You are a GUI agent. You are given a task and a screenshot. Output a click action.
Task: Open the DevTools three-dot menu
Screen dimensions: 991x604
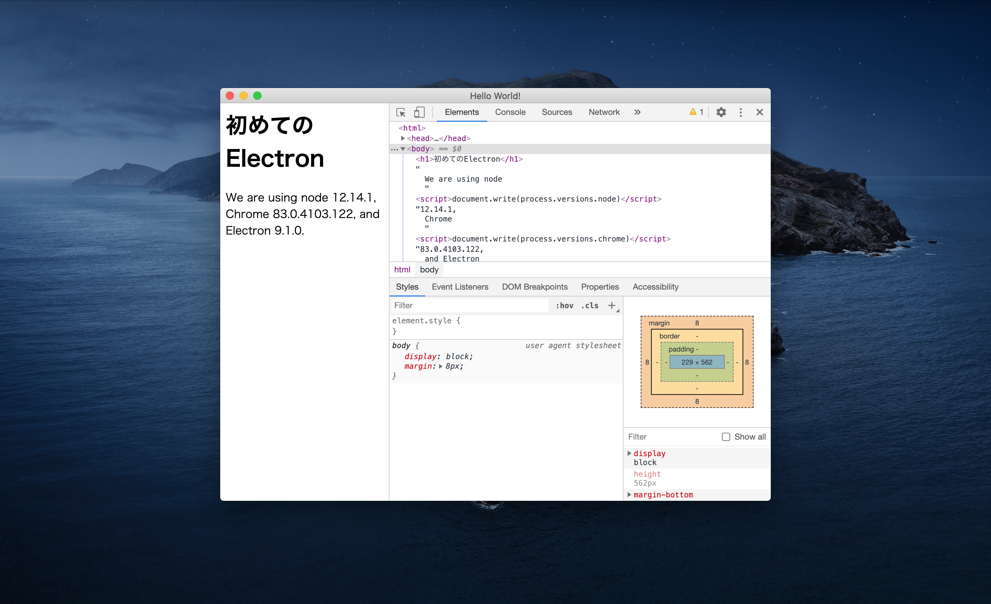[740, 112]
